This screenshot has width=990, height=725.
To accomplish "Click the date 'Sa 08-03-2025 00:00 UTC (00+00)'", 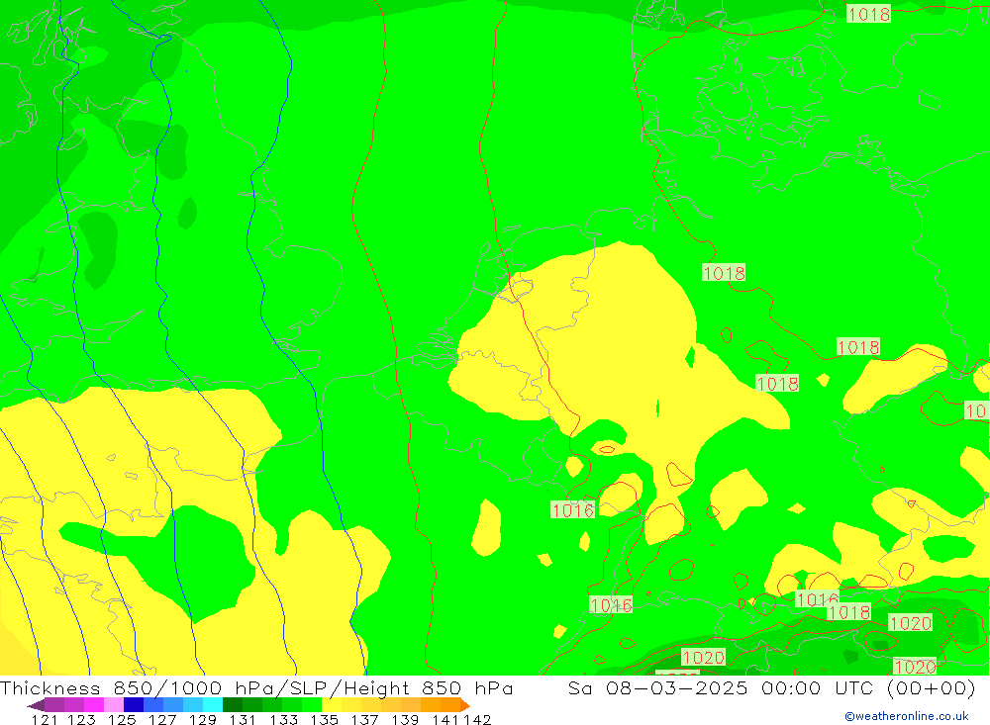I will [771, 687].
